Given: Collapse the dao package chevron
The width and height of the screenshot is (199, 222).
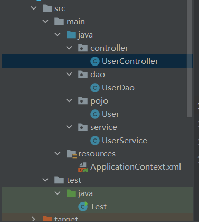Looking at the screenshot, I should click(69, 74).
